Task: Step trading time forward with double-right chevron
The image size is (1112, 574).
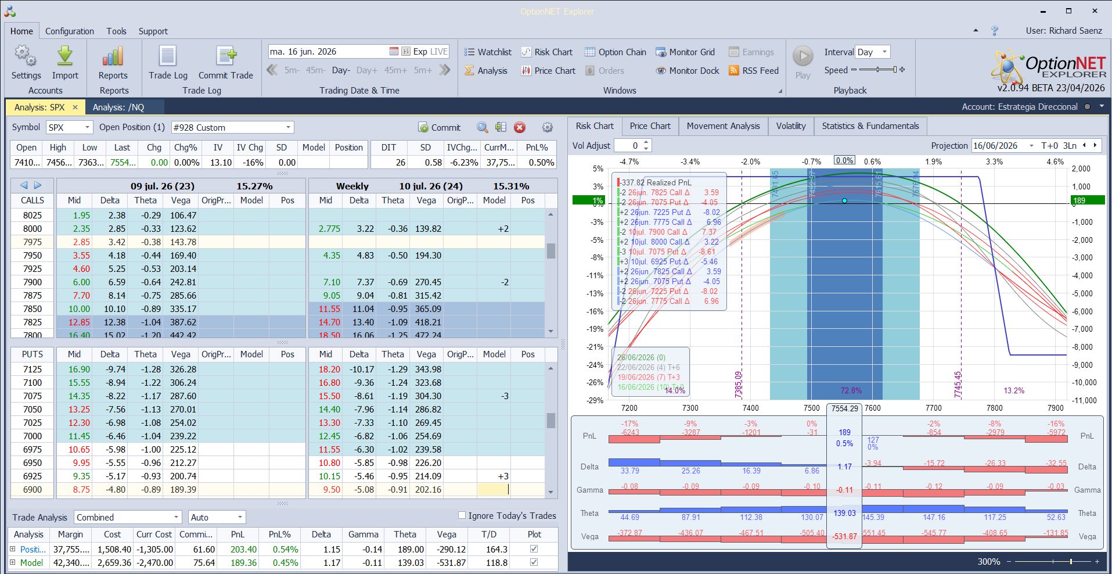Action: 445,70
